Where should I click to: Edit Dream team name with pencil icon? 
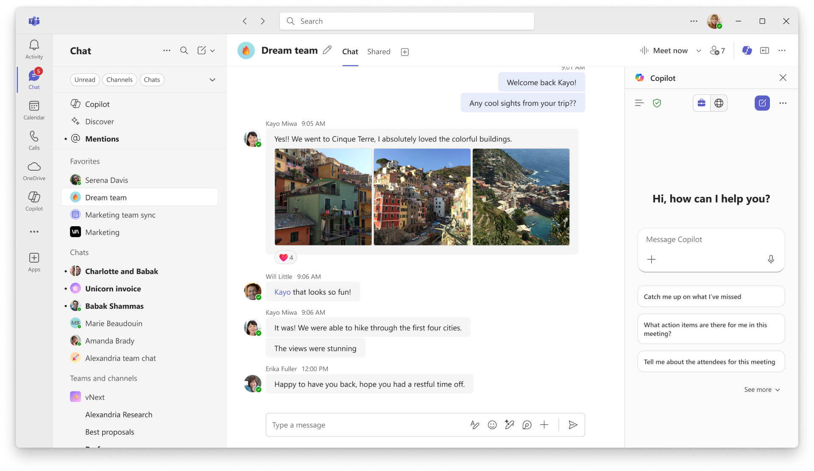point(327,50)
